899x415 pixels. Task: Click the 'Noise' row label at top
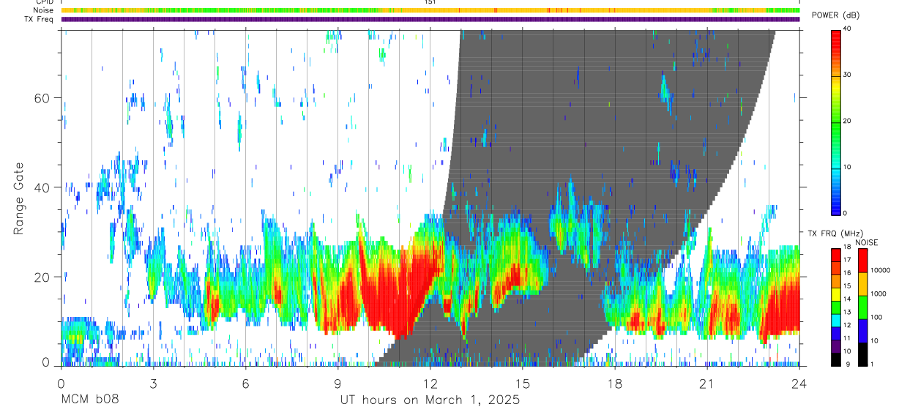click(43, 10)
